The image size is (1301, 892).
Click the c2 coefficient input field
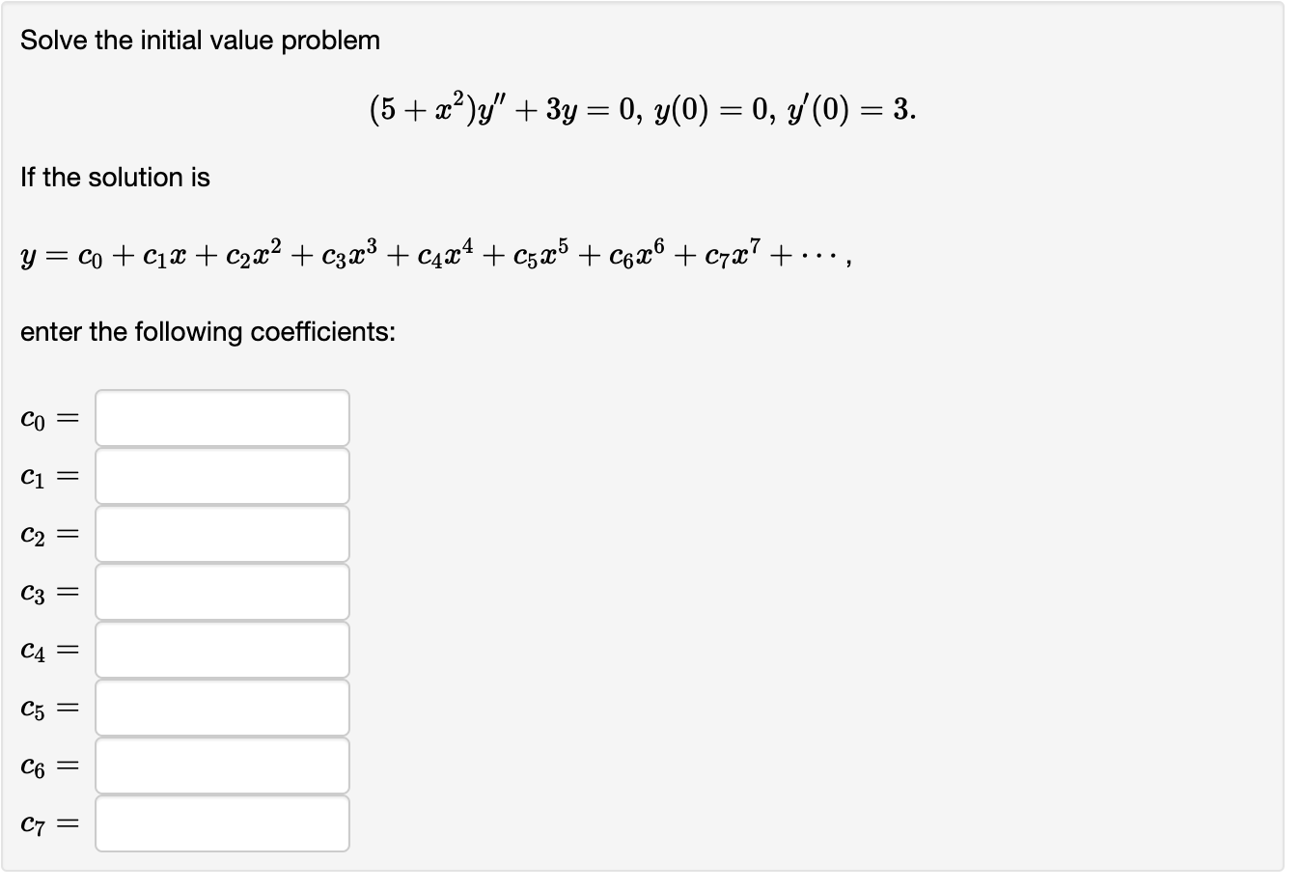click(x=221, y=533)
